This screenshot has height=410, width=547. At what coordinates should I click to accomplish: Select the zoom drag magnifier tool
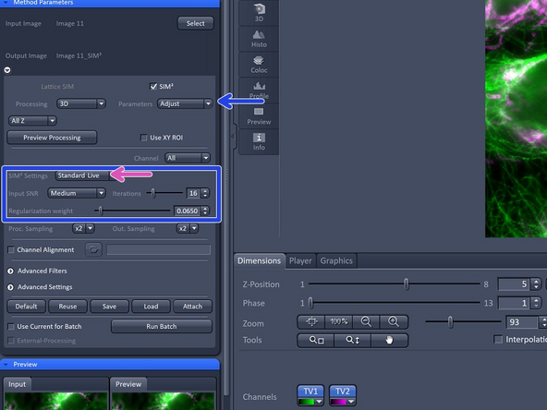(x=352, y=340)
